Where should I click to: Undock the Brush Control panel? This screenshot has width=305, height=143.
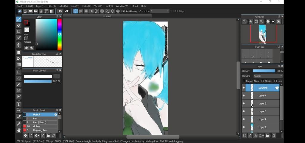click(57, 70)
